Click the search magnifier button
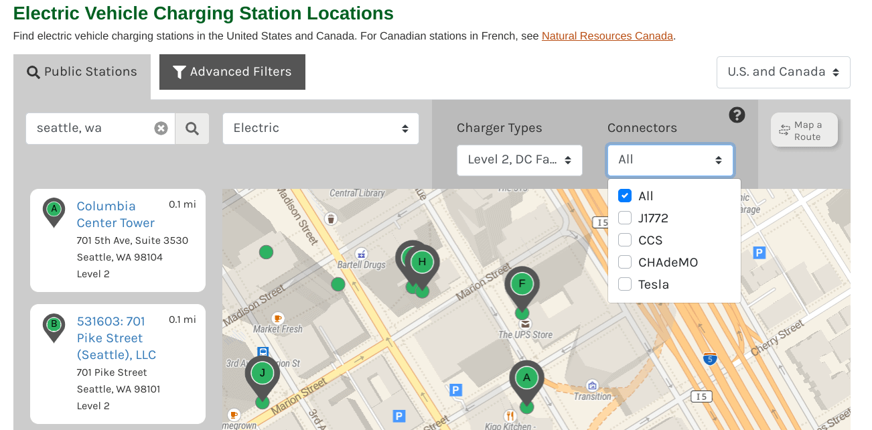Screen dimensions: 872x430 tap(192, 129)
